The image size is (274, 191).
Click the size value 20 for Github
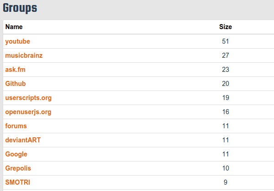click(226, 84)
